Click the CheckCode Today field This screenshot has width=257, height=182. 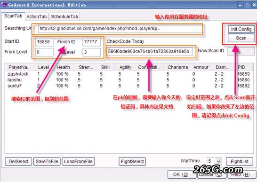(150, 51)
